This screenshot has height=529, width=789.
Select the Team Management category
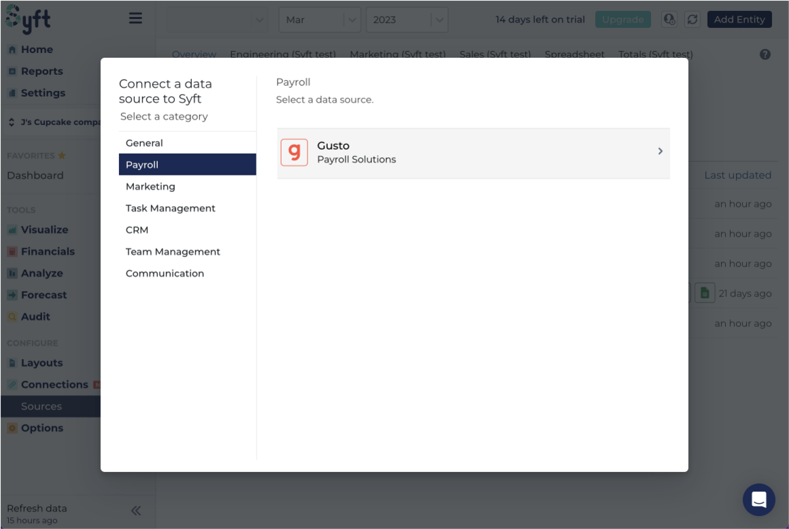pos(187,251)
